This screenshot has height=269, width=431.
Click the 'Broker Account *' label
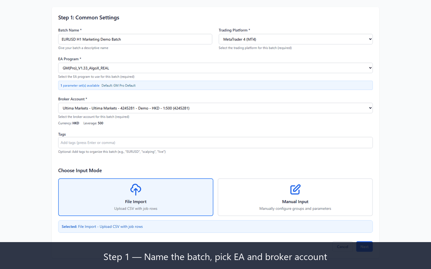coord(73,99)
